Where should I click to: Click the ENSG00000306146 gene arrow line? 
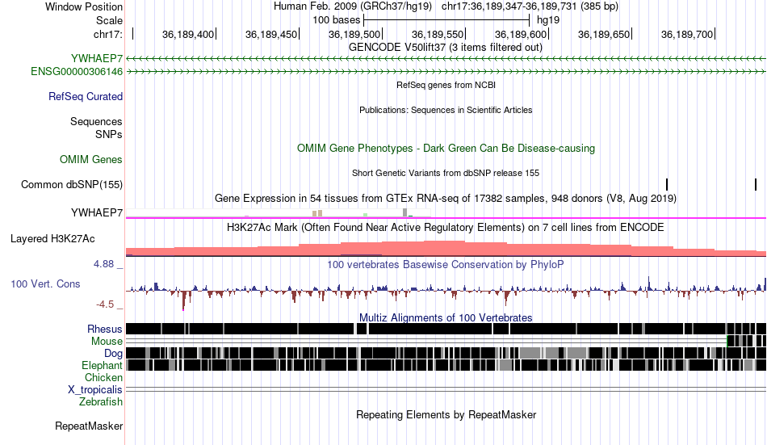point(446,71)
